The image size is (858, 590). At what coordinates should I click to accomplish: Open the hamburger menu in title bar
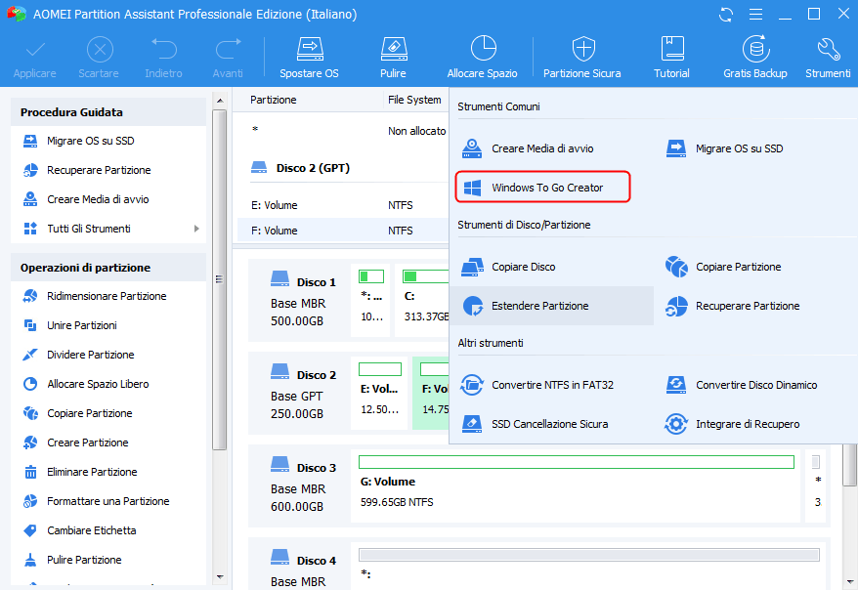coord(755,15)
